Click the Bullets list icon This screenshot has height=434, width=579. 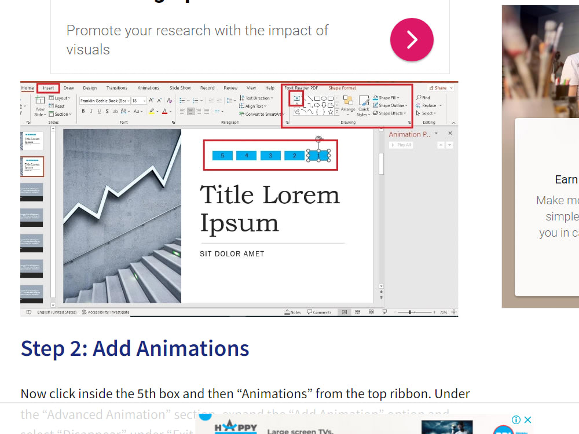(x=182, y=100)
